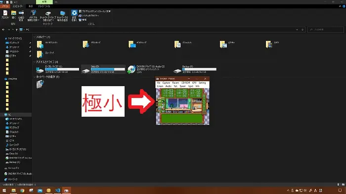Open the Mail app from the taskbar
The height and width of the screenshot is (194, 346).
click(x=40, y=190)
